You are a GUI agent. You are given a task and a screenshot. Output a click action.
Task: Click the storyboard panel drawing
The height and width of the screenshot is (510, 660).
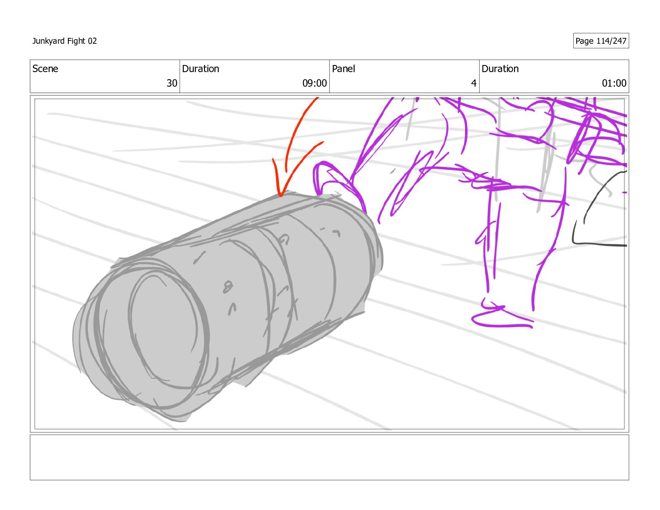(329, 264)
